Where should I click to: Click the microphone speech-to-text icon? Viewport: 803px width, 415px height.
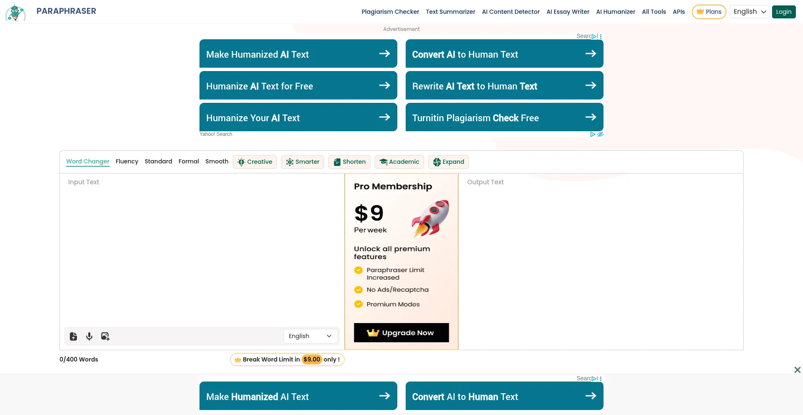pos(89,336)
